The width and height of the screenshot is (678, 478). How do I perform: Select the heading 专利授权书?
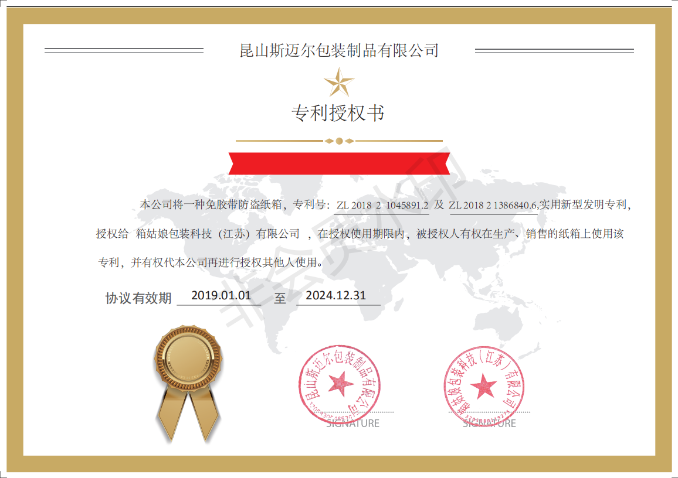[x=338, y=112]
